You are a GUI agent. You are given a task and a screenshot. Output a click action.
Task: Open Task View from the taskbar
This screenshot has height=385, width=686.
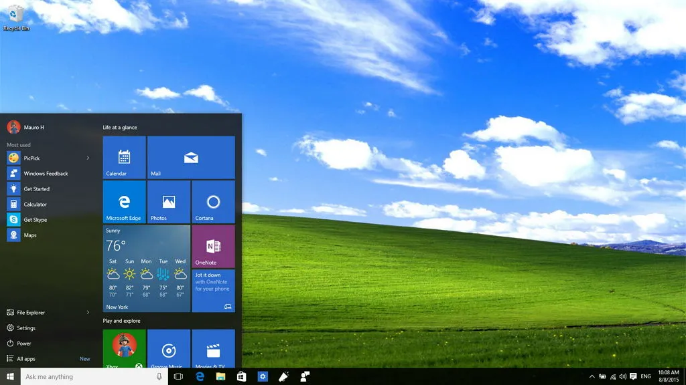[178, 376]
